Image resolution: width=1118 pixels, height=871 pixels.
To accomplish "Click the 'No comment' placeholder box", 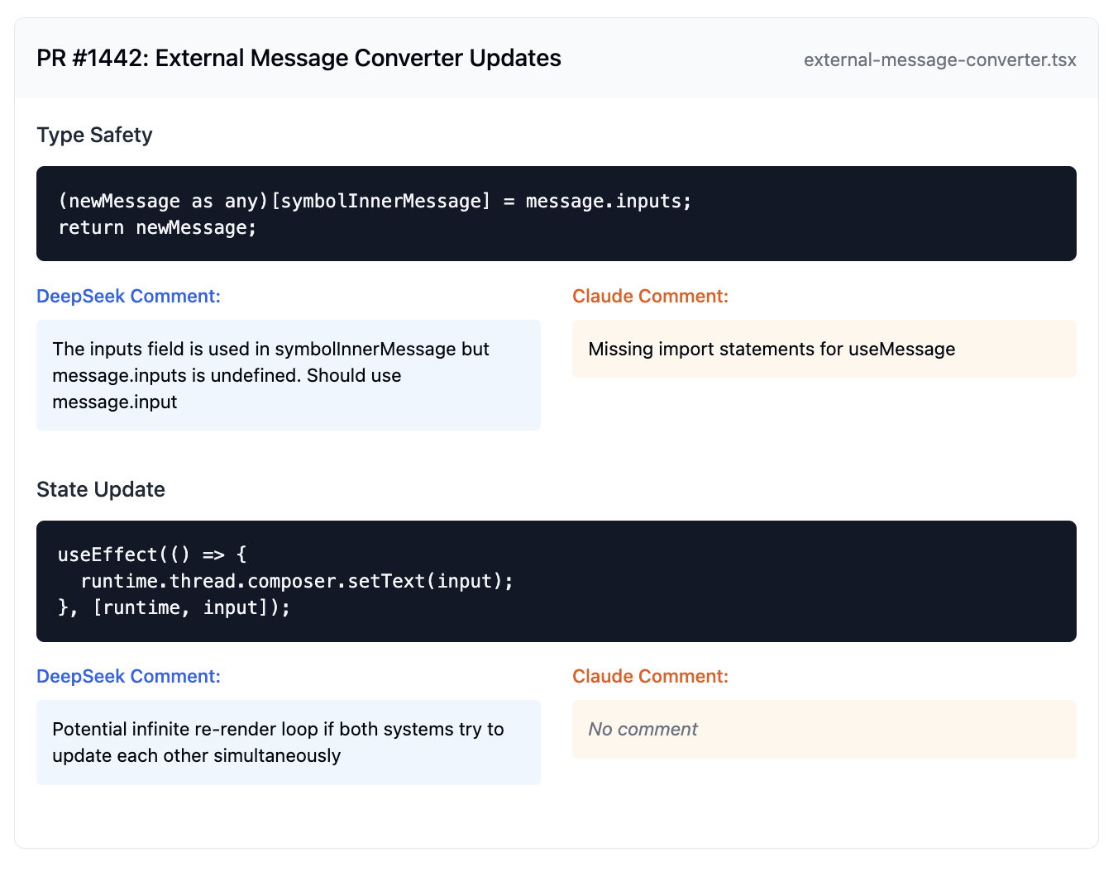I will [x=824, y=729].
